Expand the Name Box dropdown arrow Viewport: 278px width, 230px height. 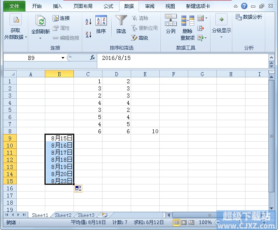point(63,58)
